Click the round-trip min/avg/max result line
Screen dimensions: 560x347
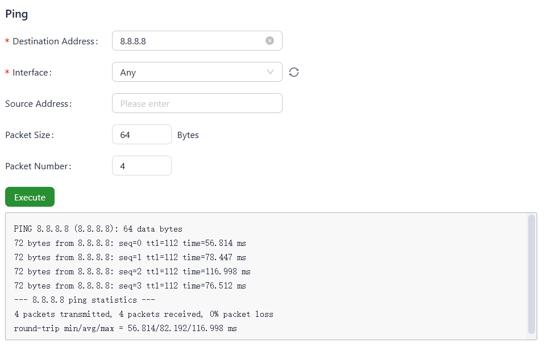[125, 328]
